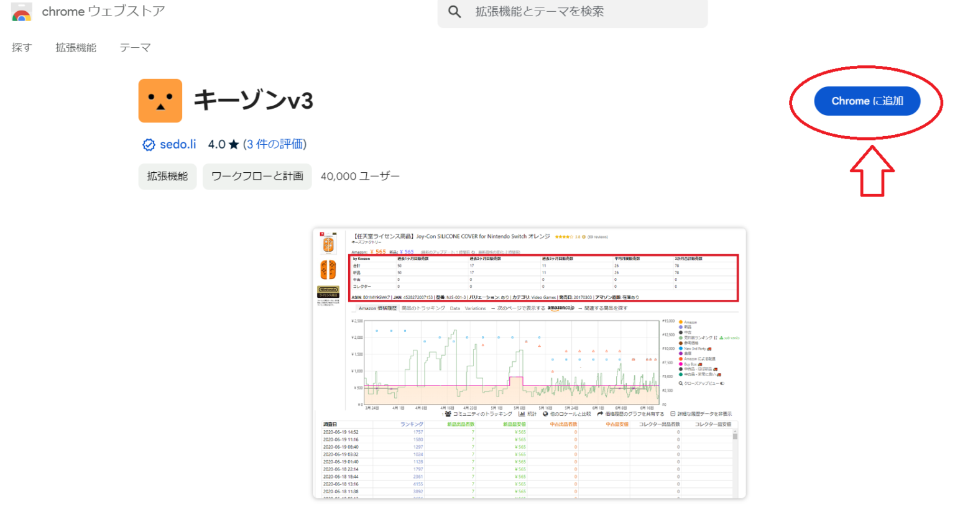Viewport: 955px width, 511px height.
Task: Toggle the Amazon series in the graph legend
Action: click(x=681, y=321)
